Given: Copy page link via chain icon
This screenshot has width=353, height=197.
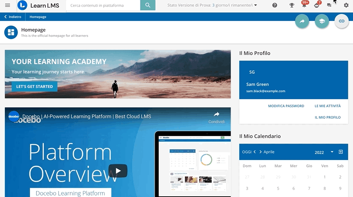Looking at the screenshot, I should (x=342, y=21).
